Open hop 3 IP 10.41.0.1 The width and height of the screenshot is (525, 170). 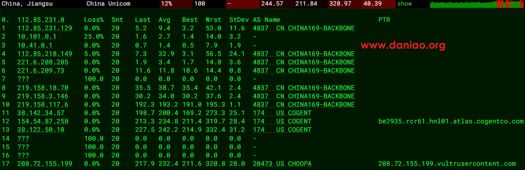[35, 45]
